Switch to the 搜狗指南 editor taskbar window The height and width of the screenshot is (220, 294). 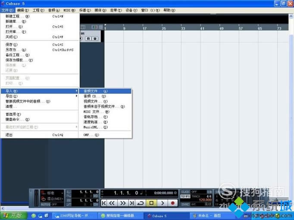coord(120,216)
